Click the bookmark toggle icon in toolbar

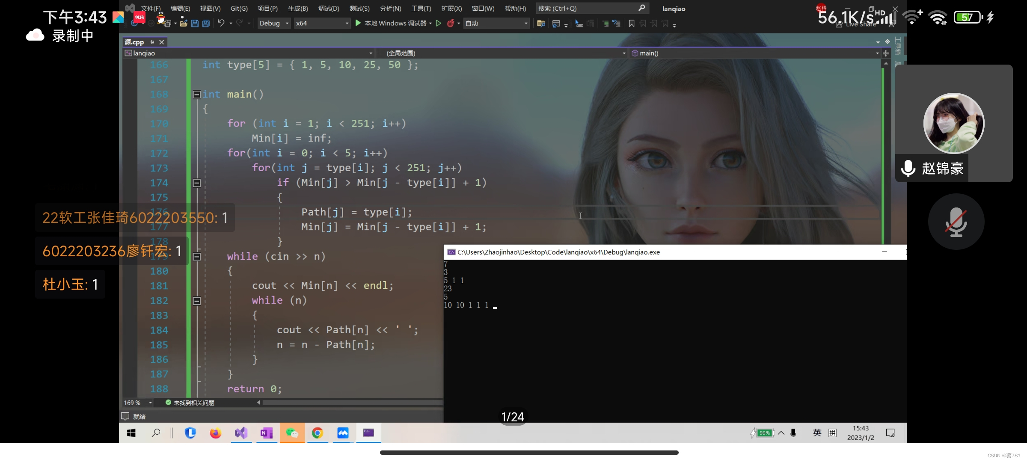[x=632, y=24]
